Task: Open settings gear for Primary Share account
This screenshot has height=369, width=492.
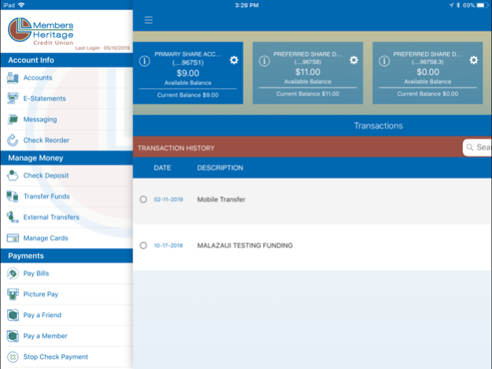Action: coord(234,60)
